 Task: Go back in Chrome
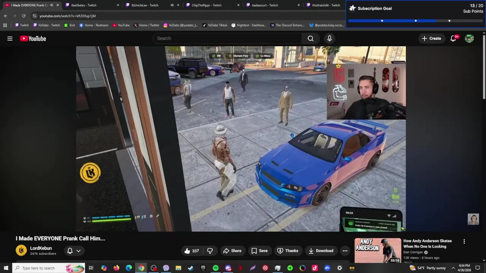(5, 16)
